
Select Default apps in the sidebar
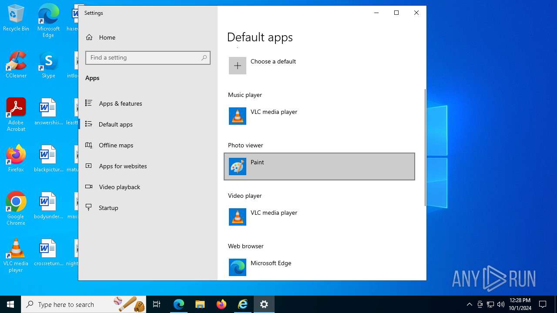115,124
